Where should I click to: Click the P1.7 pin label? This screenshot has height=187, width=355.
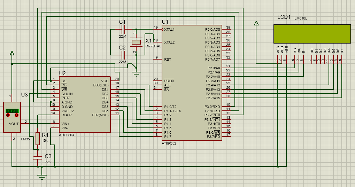(x=168, y=137)
